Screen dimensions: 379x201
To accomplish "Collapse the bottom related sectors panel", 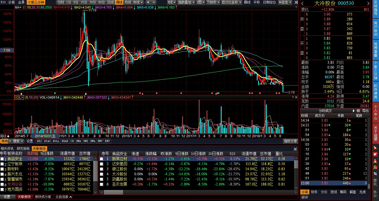I will 295,148.
